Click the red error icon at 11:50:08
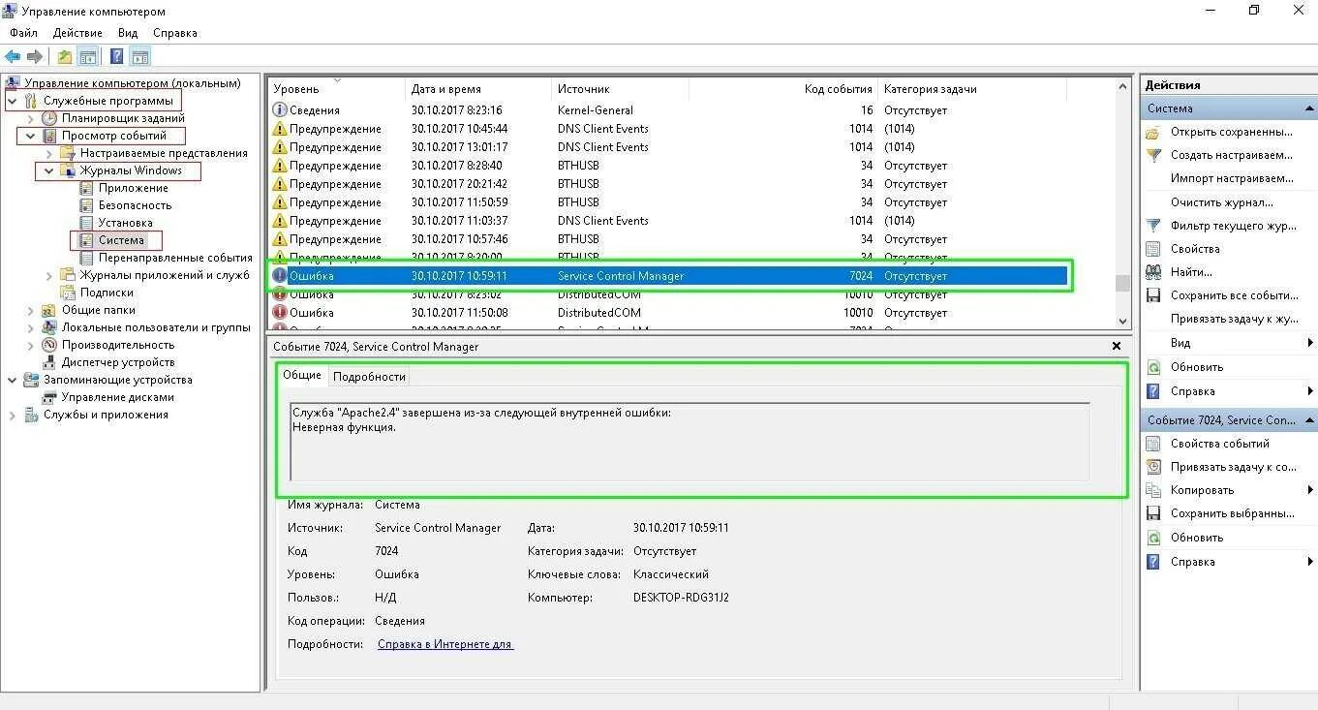Screen dimensions: 1318x710 click(x=280, y=313)
